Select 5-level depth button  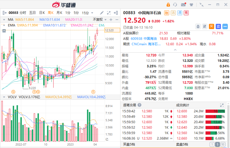click(217, 144)
